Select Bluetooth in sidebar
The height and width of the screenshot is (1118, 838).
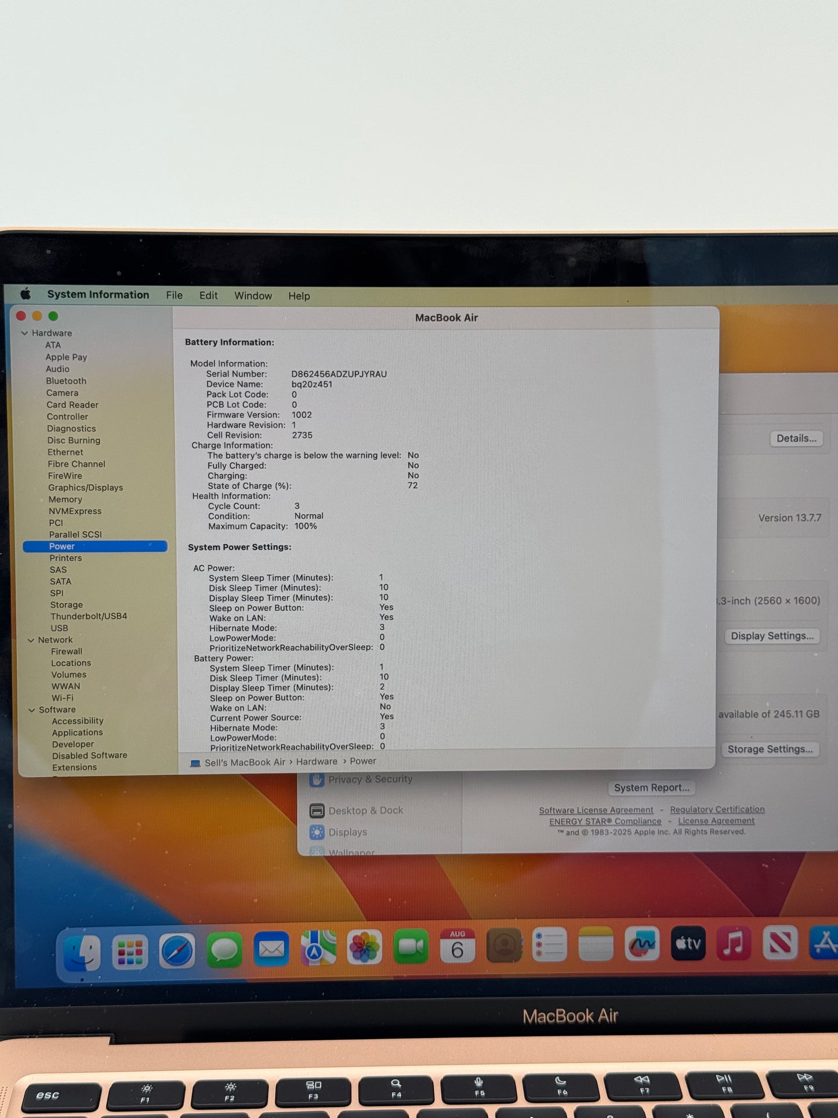(x=66, y=381)
